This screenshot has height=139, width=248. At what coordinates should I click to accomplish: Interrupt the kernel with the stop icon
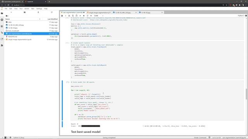click(x=84, y=16)
